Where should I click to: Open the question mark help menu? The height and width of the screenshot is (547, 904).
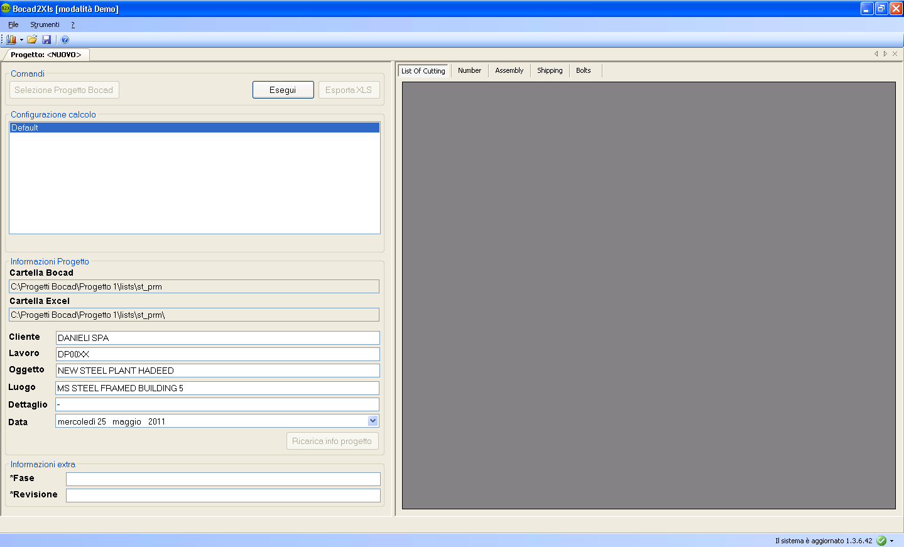pyautogui.click(x=73, y=24)
